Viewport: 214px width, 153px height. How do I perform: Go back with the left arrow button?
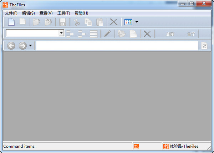[x=11, y=46]
